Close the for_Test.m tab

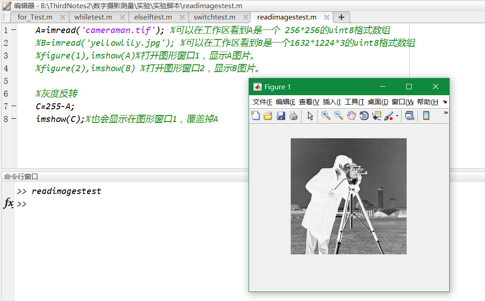pyautogui.click(x=62, y=17)
